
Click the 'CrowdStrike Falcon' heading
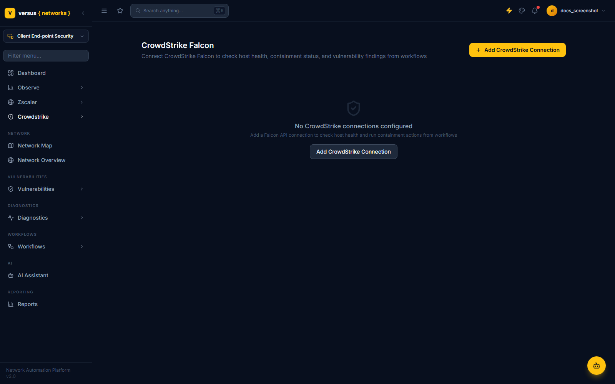click(x=178, y=45)
